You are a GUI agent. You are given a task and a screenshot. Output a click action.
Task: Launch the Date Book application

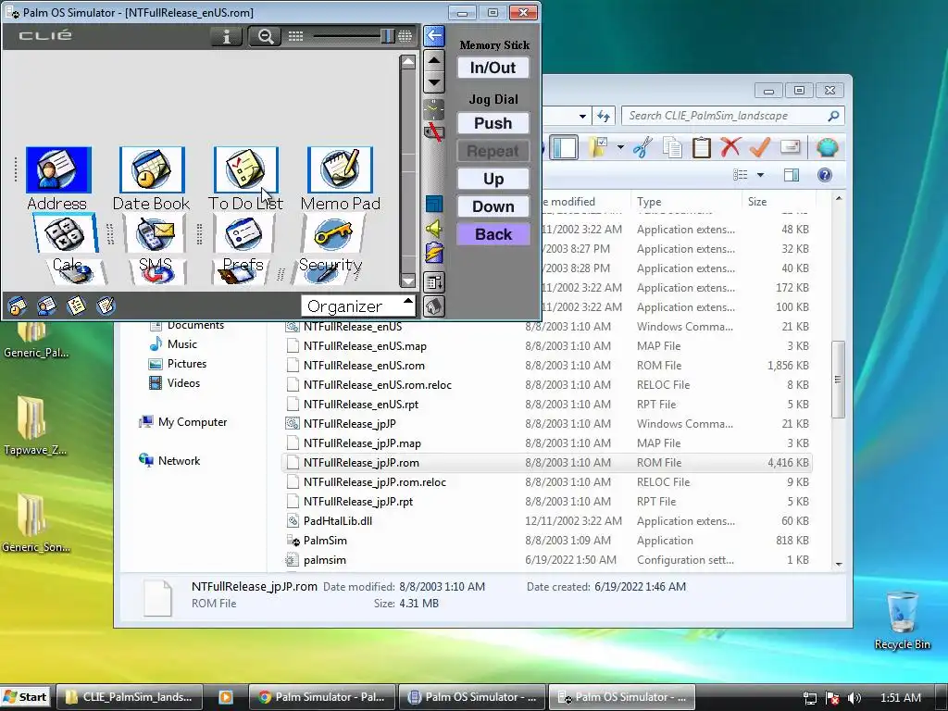152,170
